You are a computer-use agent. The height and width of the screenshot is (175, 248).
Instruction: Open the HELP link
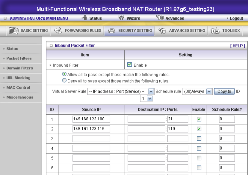(x=238, y=46)
